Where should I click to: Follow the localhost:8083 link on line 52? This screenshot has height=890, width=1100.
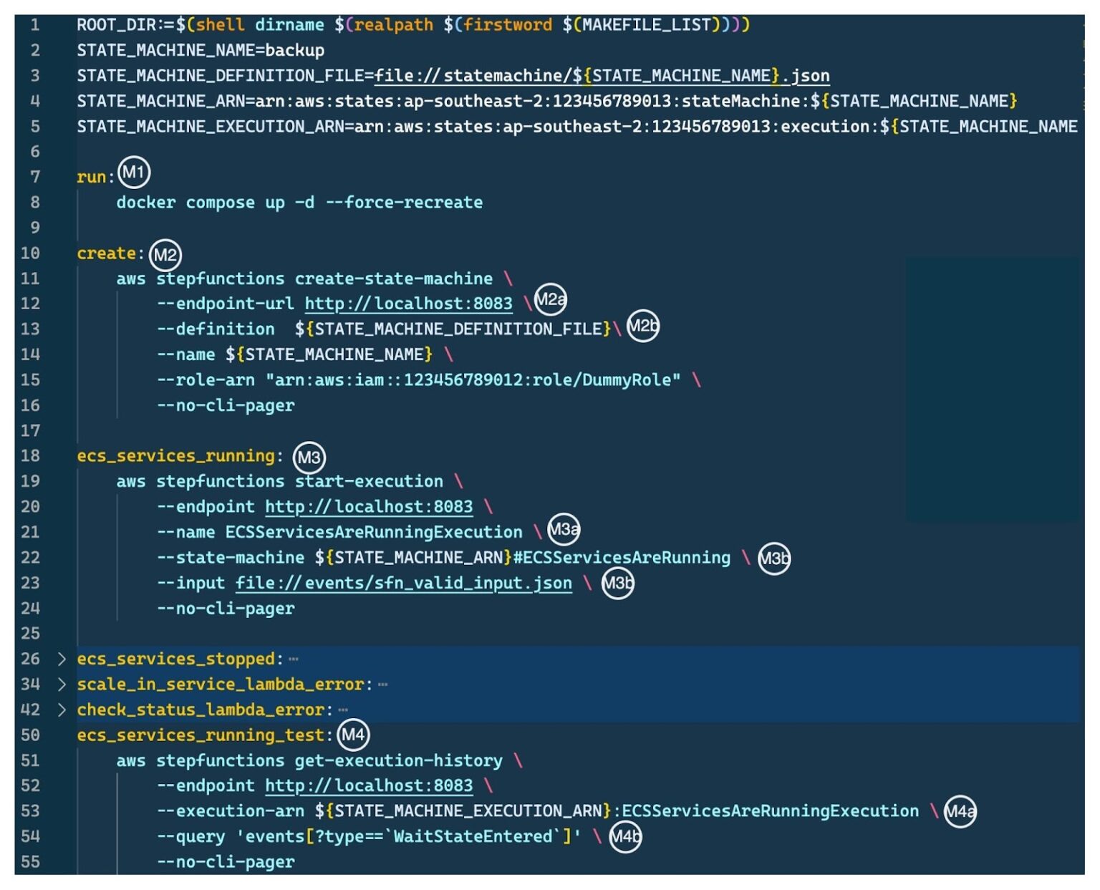coord(369,786)
